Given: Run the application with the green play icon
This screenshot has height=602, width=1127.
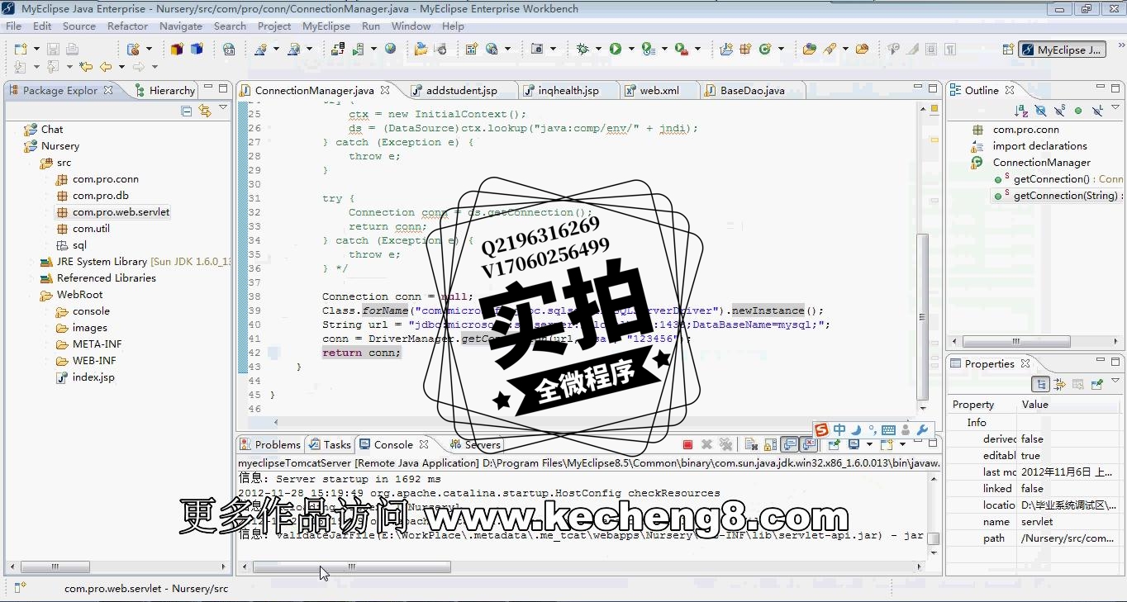Looking at the screenshot, I should pos(616,50).
